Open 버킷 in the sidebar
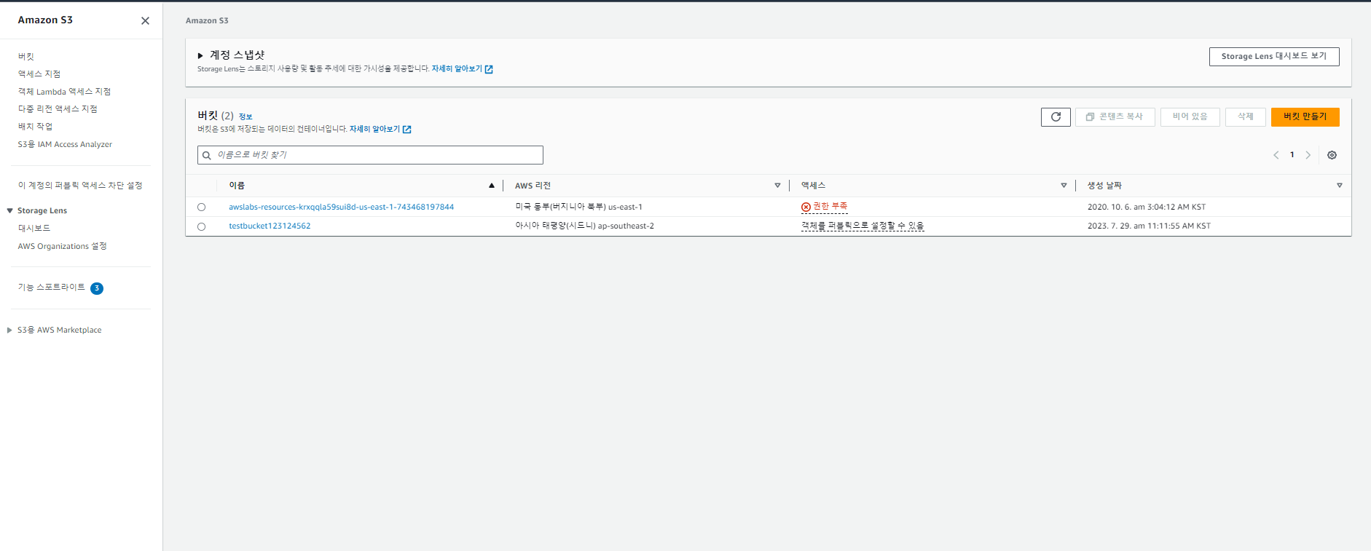The width and height of the screenshot is (1371, 551). [x=26, y=57]
